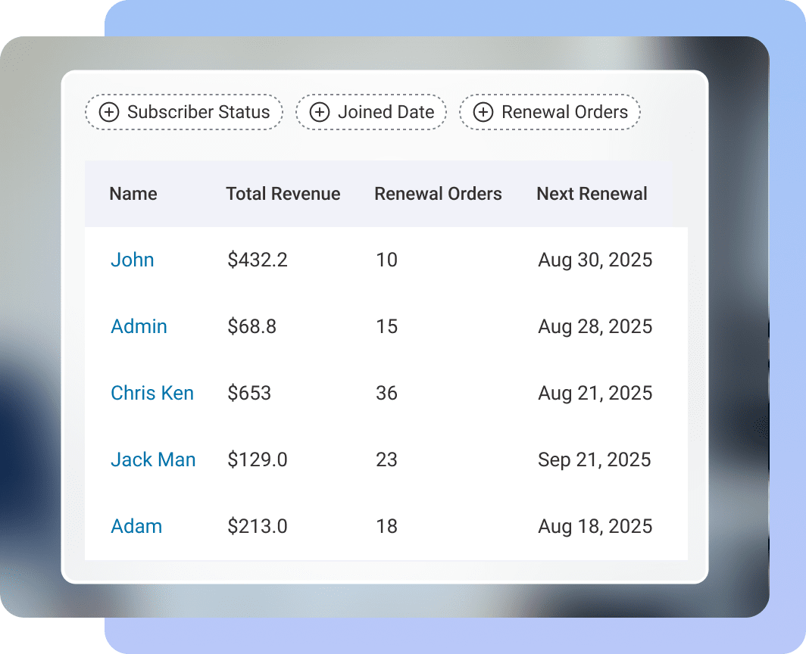Open the Admin subscriber profile
The width and height of the screenshot is (806, 654).
click(139, 326)
